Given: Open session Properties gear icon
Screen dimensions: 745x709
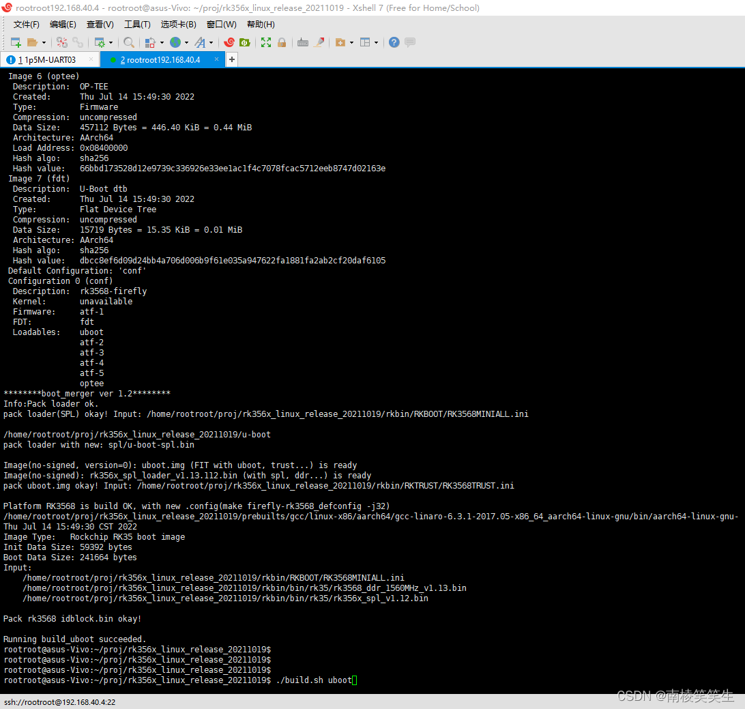Looking at the screenshot, I should [100, 42].
